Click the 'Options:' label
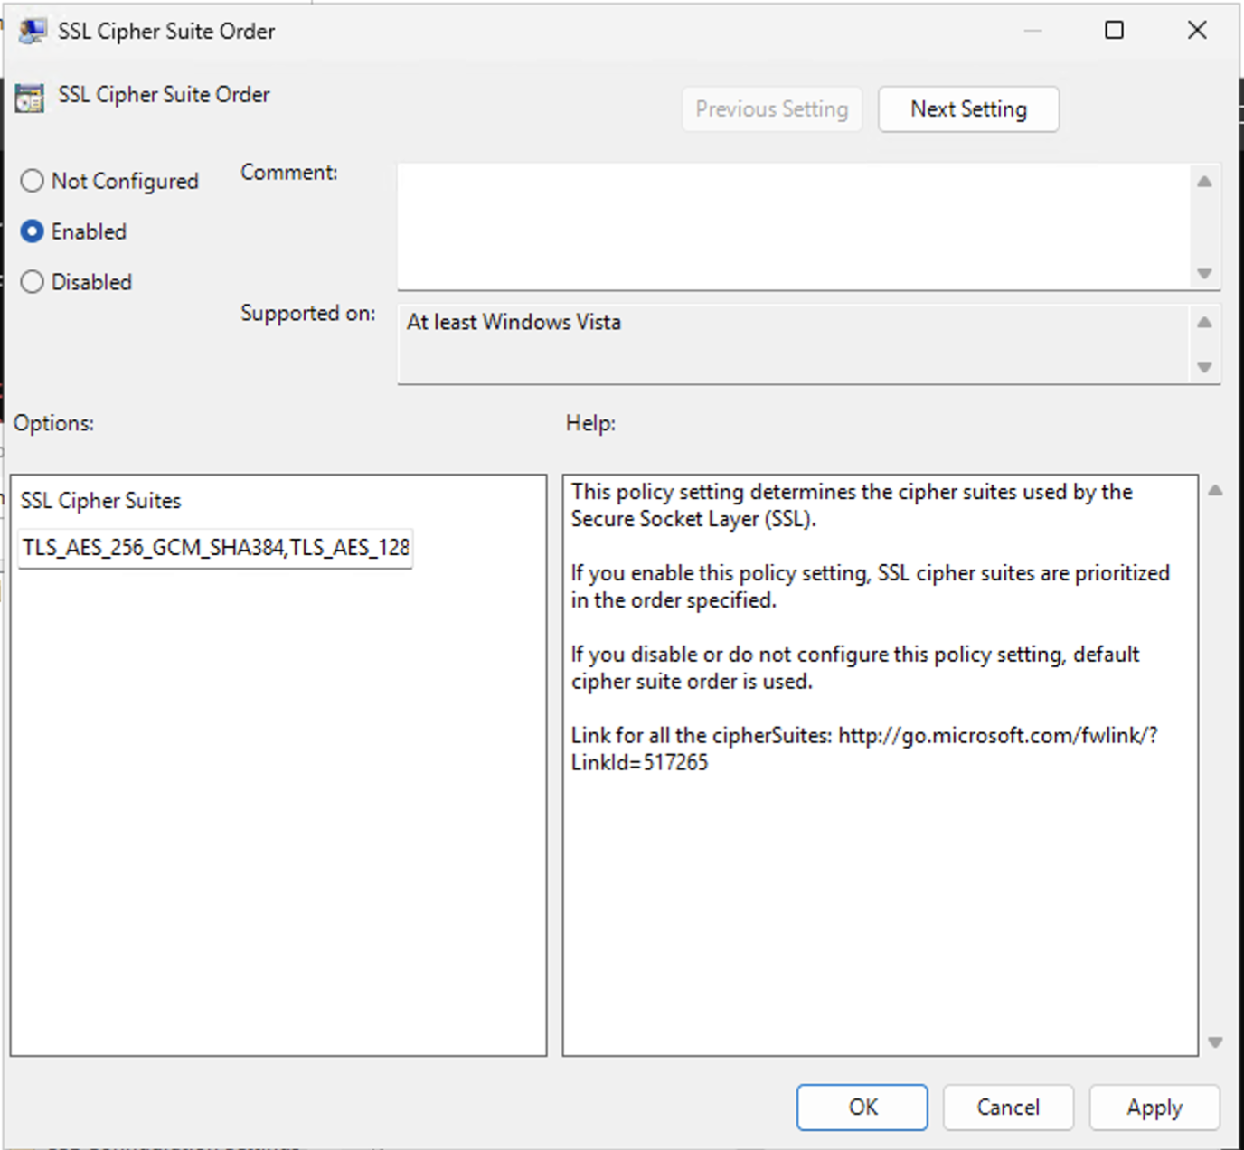The image size is (1244, 1150). tap(53, 423)
